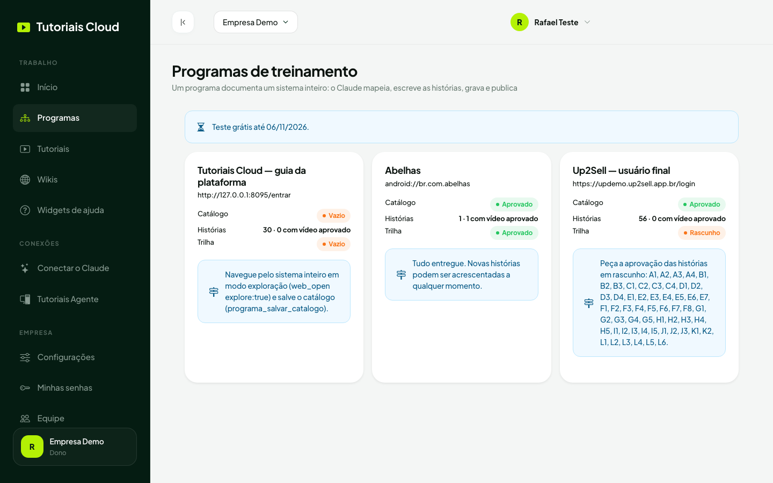Click the Tutoriais Agente device icon
The image size is (773, 483).
tap(25, 299)
